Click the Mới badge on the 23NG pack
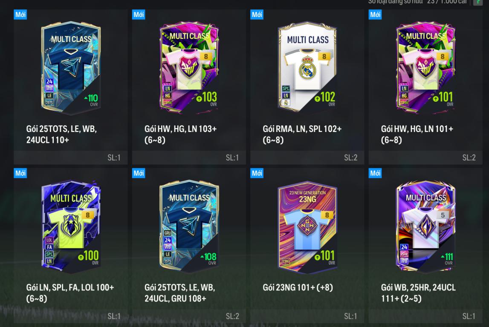 pyautogui.click(x=257, y=173)
